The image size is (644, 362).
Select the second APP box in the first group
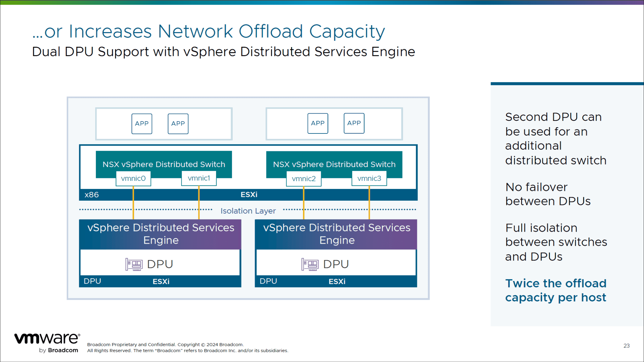(178, 123)
